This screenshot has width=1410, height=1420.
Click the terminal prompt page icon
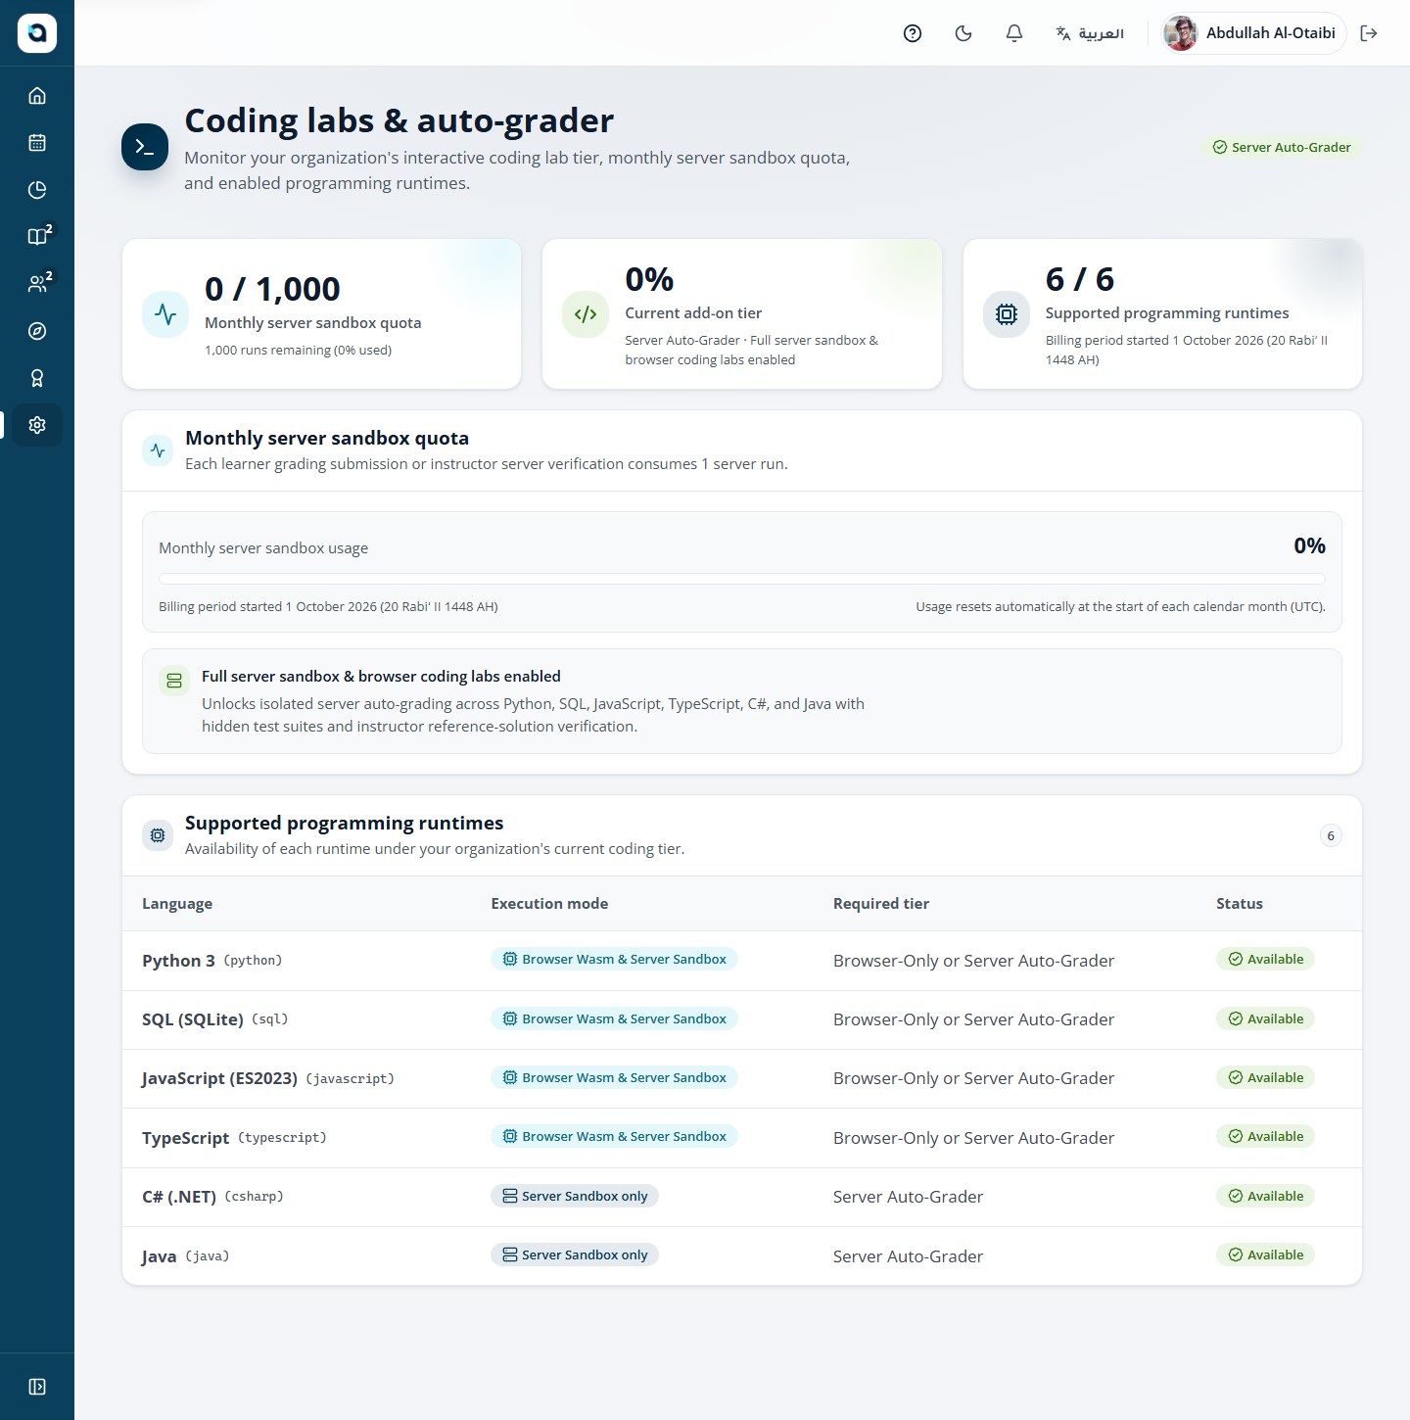(145, 147)
